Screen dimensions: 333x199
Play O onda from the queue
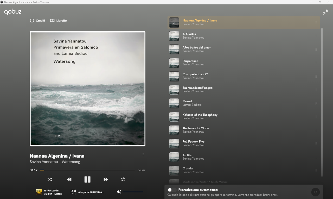click(244, 170)
